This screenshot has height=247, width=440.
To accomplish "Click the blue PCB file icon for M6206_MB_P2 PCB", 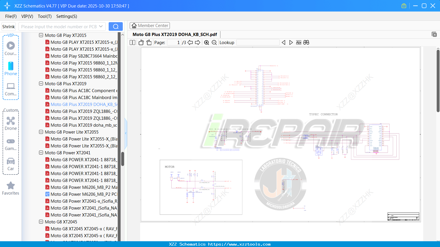I will coord(47,194).
